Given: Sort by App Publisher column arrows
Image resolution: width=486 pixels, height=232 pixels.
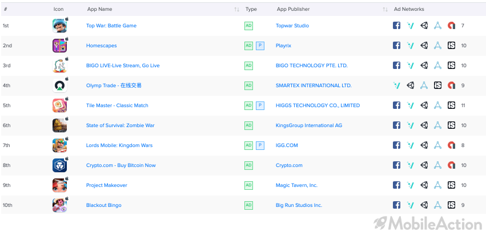Looking at the screenshot, I should pos(385,10).
